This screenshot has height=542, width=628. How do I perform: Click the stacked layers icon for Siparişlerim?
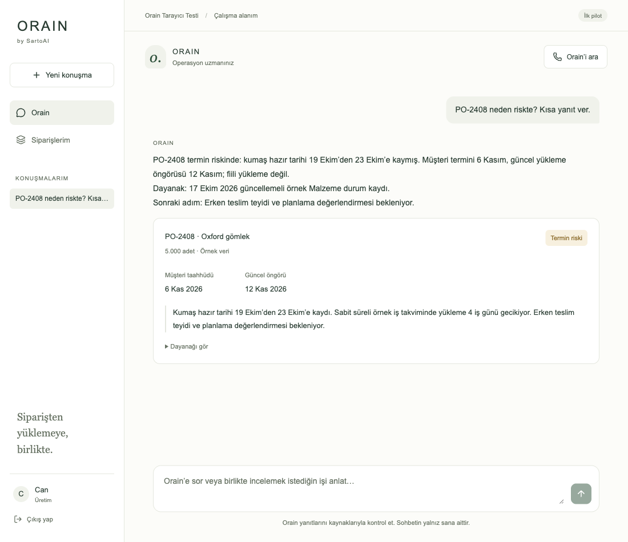[x=21, y=140]
